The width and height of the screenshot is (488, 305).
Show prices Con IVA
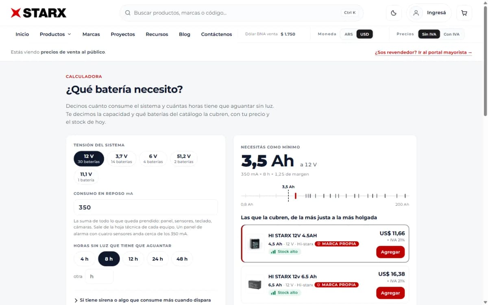coord(451,34)
